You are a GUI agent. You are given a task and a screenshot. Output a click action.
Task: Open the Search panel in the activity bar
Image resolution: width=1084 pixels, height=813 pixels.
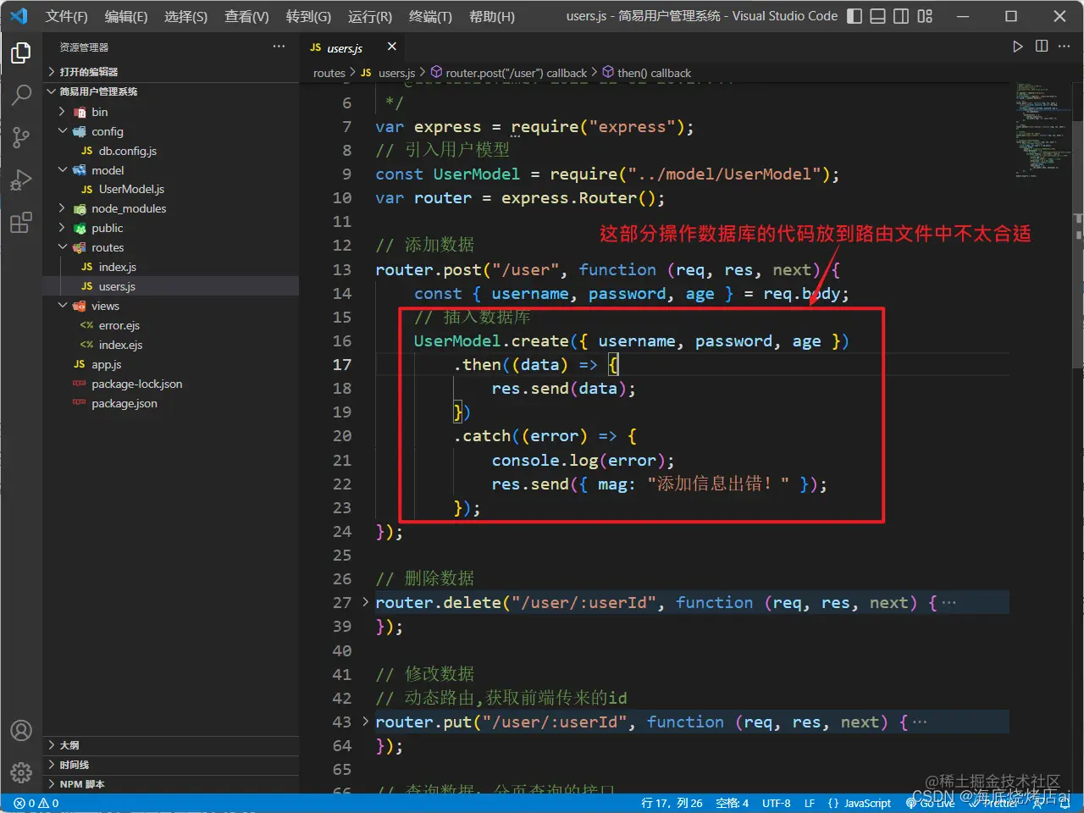point(21,95)
